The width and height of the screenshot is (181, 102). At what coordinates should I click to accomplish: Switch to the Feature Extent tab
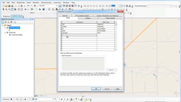[x=110, y=18]
